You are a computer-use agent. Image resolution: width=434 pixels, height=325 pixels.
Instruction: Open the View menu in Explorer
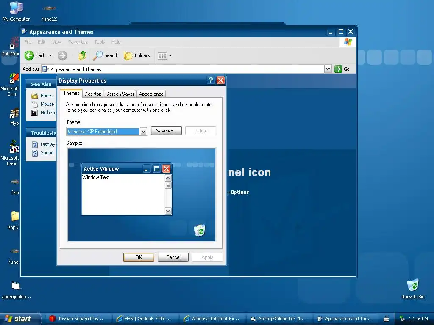57,42
